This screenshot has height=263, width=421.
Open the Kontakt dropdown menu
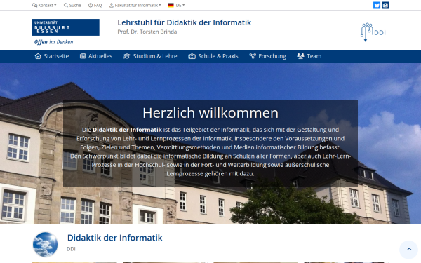pyautogui.click(x=44, y=5)
